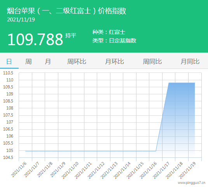The height and width of the screenshot is (187, 208).
Task: Switch to the 周 weekly tab
Action: [28, 62]
